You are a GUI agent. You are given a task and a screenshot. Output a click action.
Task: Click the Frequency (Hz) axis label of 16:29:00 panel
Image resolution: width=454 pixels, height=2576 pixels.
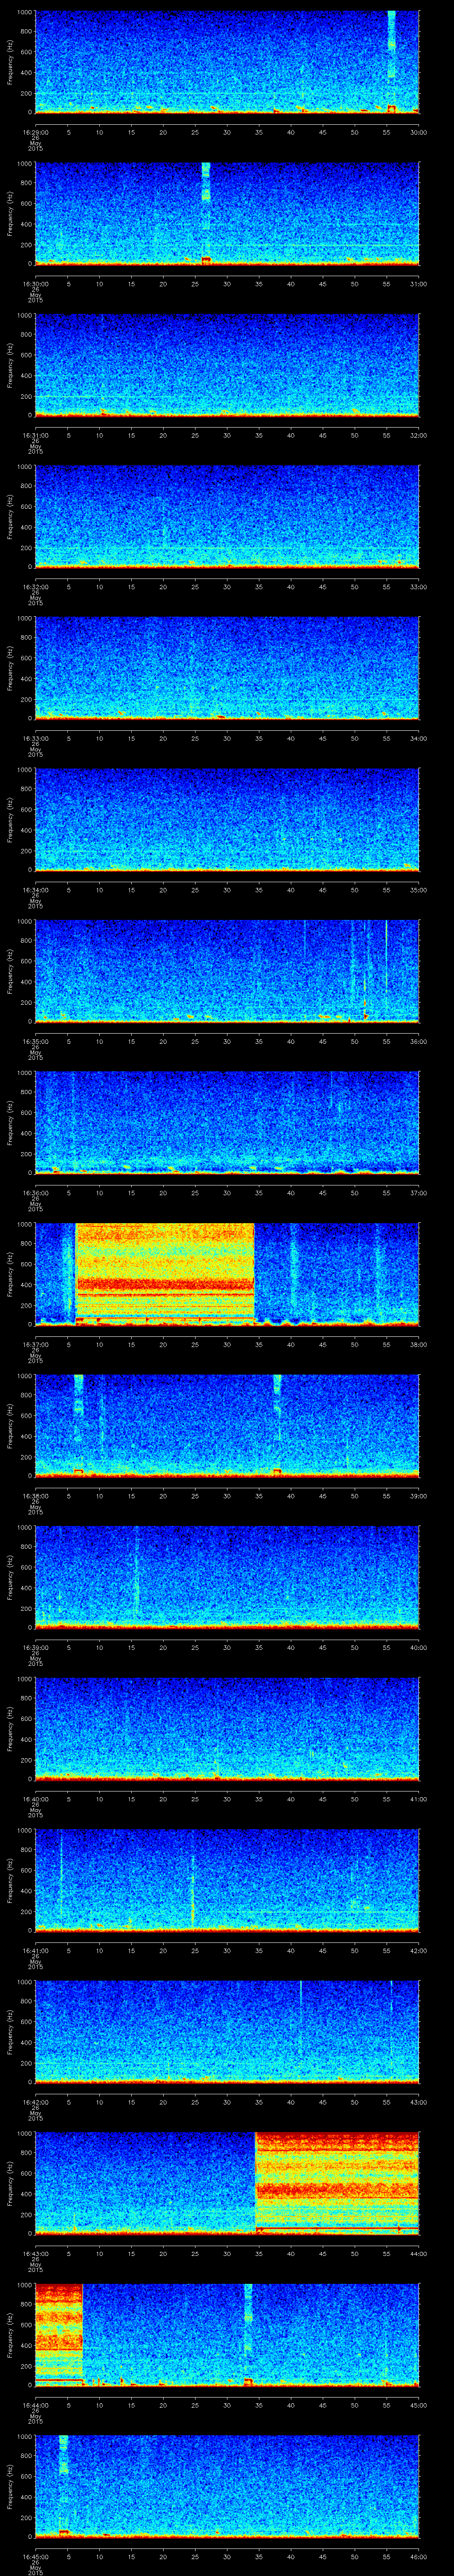click(x=10, y=62)
